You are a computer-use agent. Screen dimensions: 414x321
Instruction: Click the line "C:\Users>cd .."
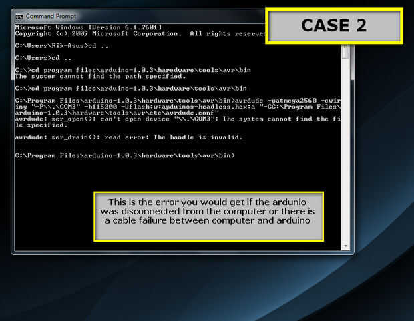pos(43,58)
